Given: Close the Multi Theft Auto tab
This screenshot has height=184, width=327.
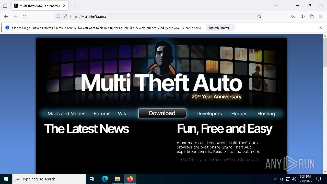Looking at the screenshot, I should [64, 6].
